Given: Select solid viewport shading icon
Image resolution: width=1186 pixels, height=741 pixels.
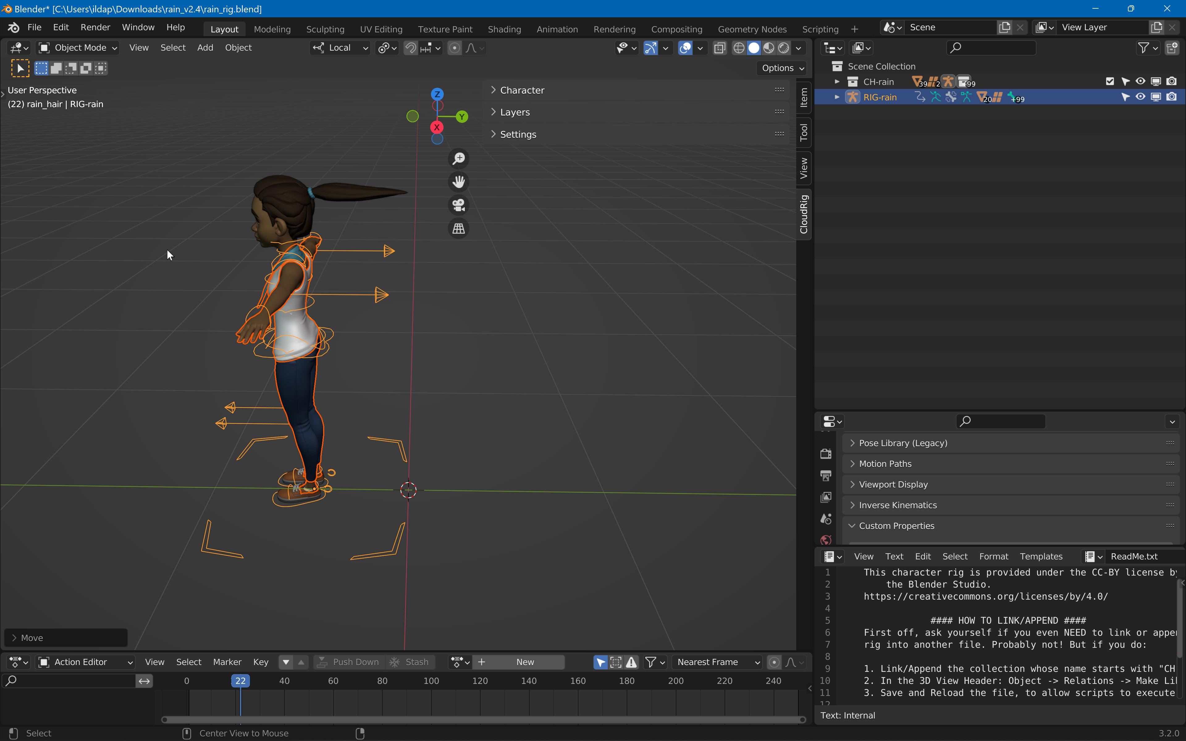Looking at the screenshot, I should [x=754, y=48].
